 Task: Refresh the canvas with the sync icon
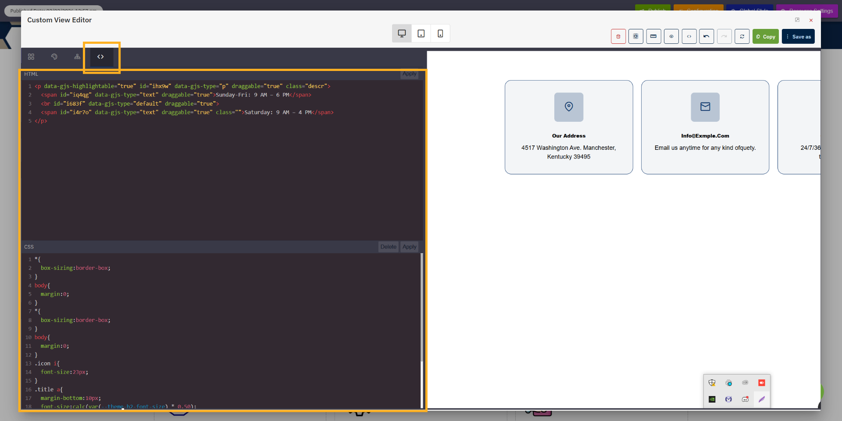[742, 36]
